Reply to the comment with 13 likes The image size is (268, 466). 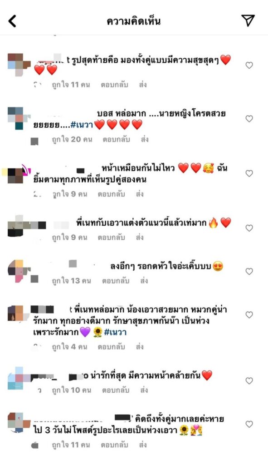[116, 280]
